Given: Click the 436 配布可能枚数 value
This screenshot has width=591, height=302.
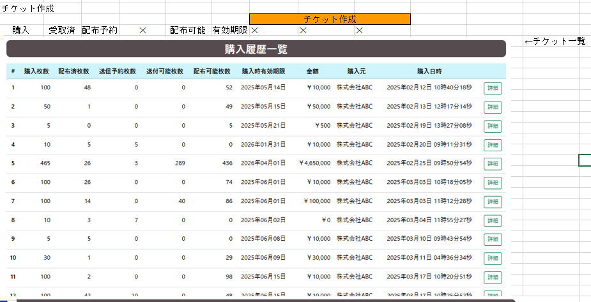Looking at the screenshot, I should tap(227, 163).
